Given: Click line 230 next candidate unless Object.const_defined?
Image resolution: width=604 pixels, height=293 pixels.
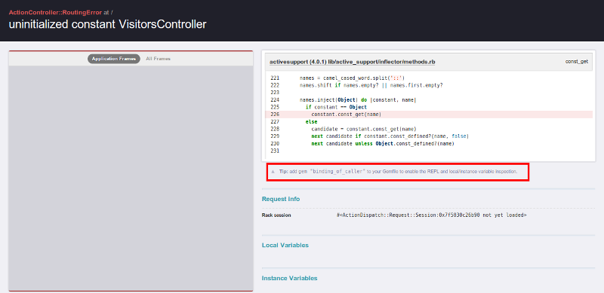Looking at the screenshot, I should point(383,143).
